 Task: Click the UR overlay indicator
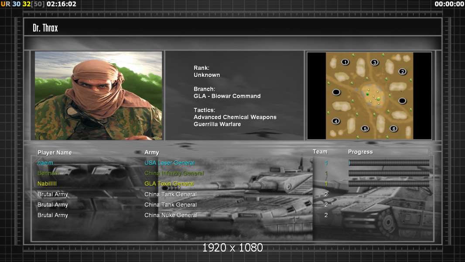pos(5,4)
